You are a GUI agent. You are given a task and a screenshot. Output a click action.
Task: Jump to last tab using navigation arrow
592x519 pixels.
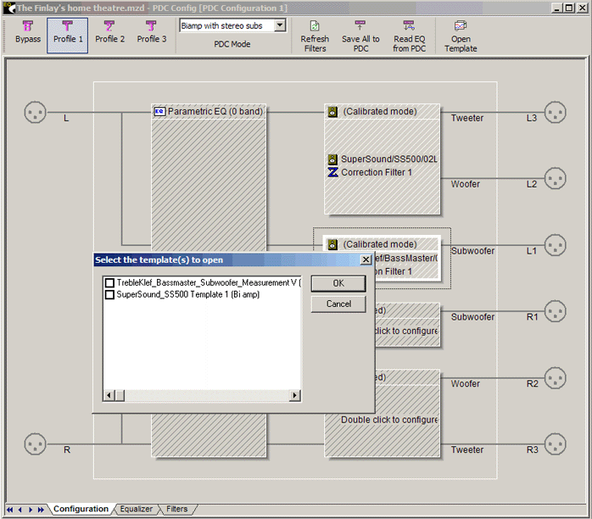41,510
